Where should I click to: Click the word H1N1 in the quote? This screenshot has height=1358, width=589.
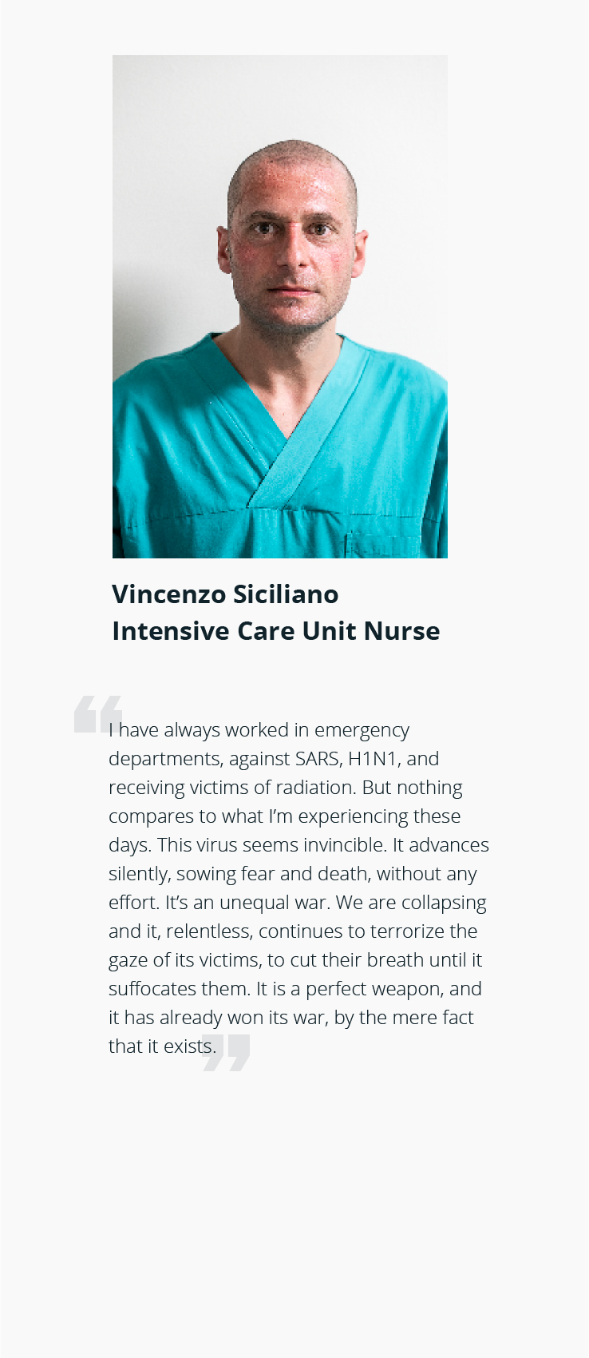(x=373, y=759)
